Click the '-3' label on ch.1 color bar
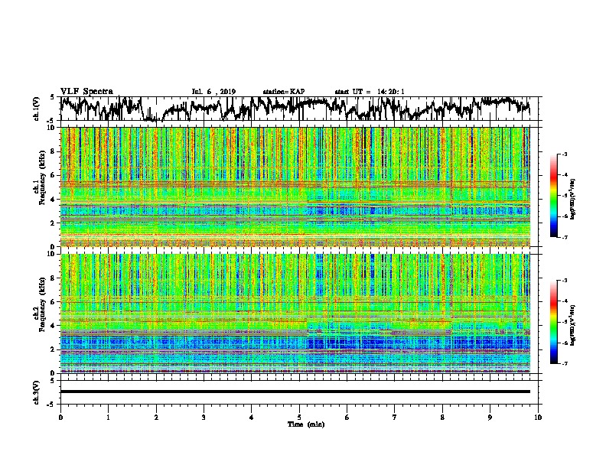This screenshot has height=468, width=606. tap(565, 154)
